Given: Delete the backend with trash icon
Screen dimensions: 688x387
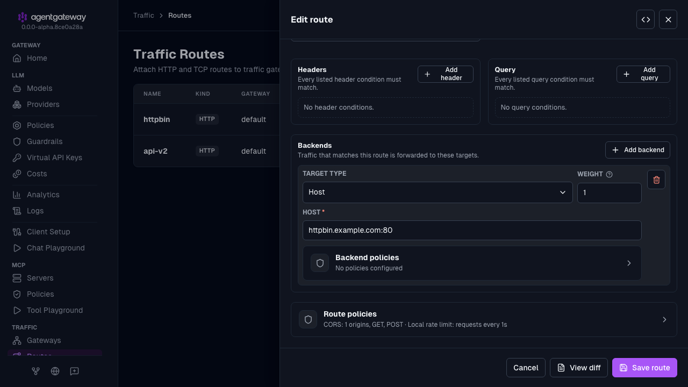Looking at the screenshot, I should tap(656, 180).
